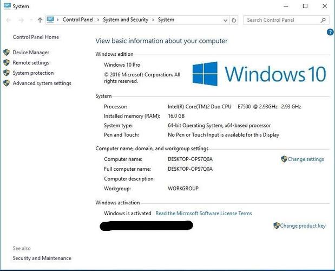Open Remote settings
335x271 pixels.
[x=31, y=63]
